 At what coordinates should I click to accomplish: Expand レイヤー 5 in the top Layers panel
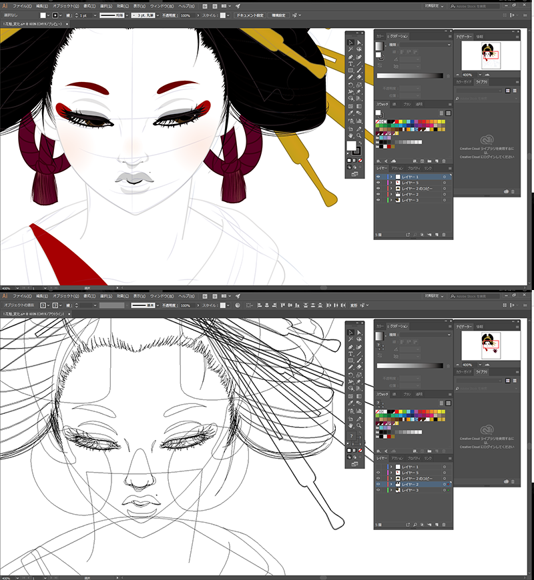click(x=391, y=183)
